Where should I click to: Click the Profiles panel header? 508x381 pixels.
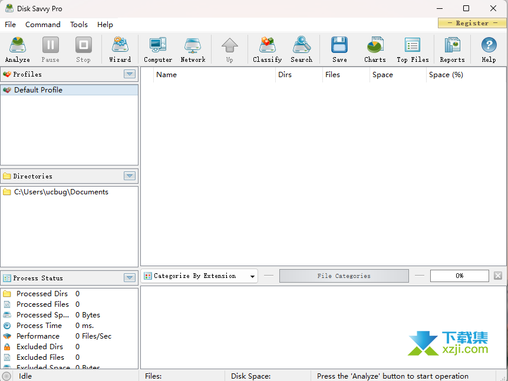point(70,74)
